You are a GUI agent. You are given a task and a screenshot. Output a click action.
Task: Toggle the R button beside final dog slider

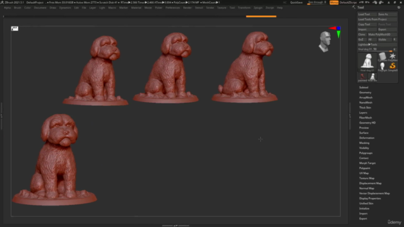[395, 49]
